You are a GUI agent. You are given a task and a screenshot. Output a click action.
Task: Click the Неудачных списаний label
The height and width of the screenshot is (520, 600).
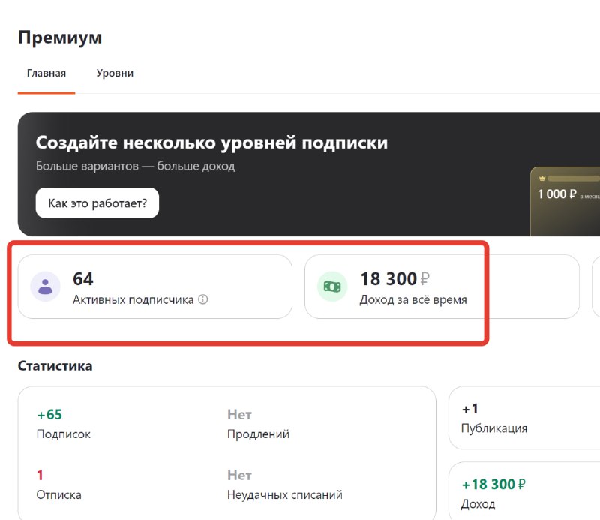[x=285, y=494]
